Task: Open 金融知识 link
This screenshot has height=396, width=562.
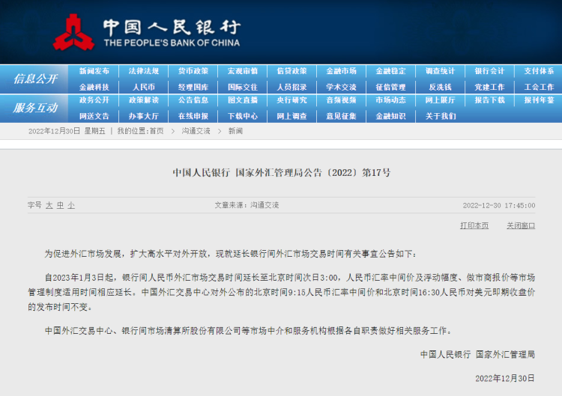Action: 390,116
